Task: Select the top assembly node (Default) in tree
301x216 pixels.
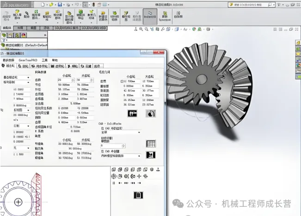Action: point(24,45)
